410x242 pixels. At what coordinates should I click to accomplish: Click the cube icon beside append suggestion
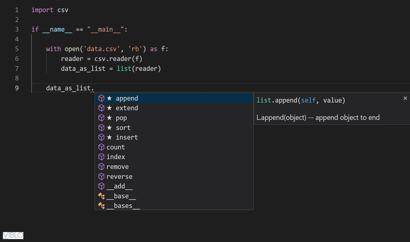click(x=101, y=98)
